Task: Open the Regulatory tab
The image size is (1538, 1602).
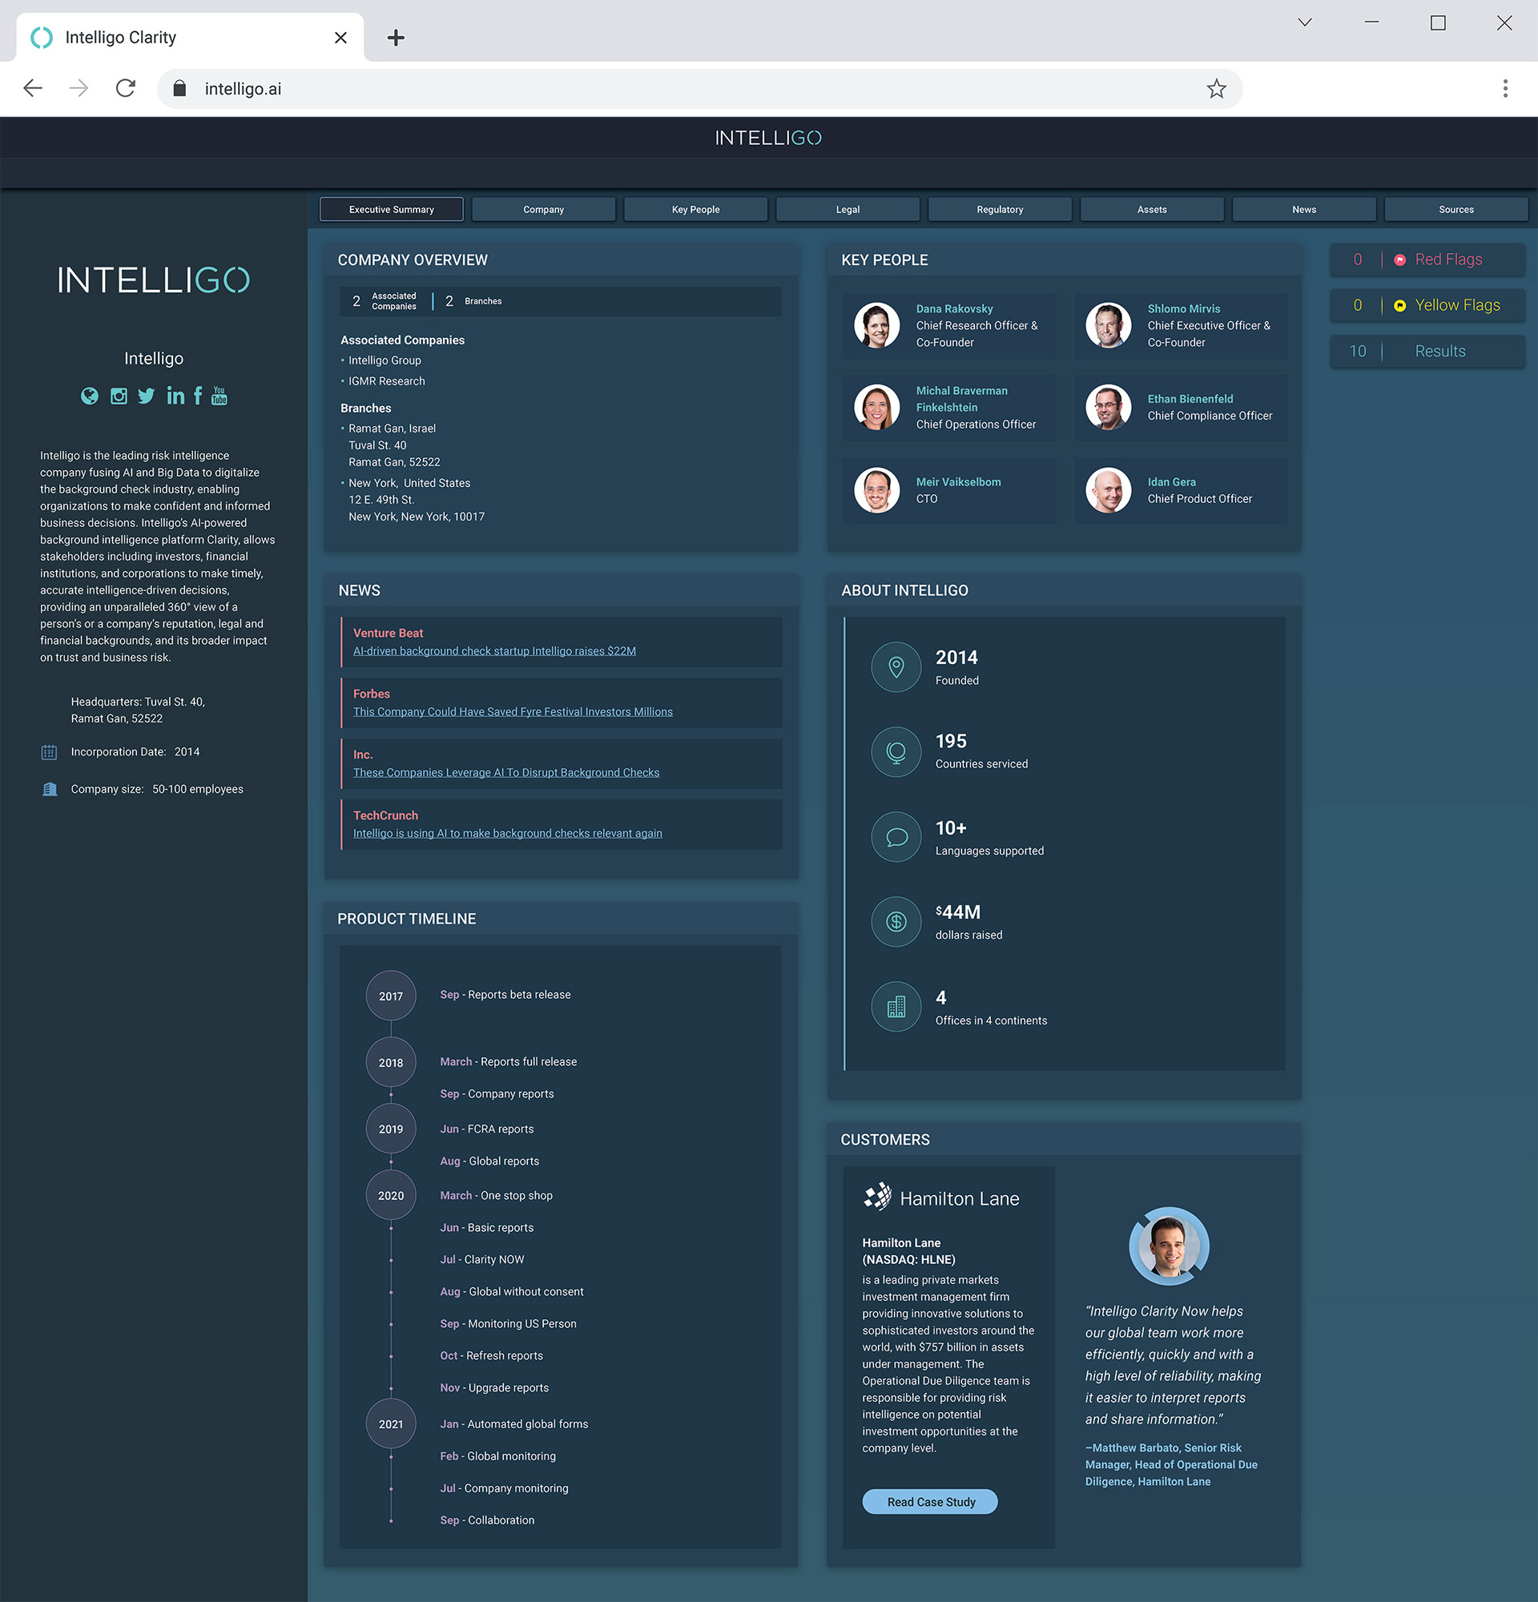Action: click(1000, 209)
